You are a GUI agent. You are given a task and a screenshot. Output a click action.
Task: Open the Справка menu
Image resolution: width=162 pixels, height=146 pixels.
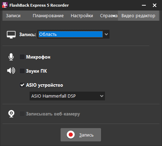click(108, 16)
